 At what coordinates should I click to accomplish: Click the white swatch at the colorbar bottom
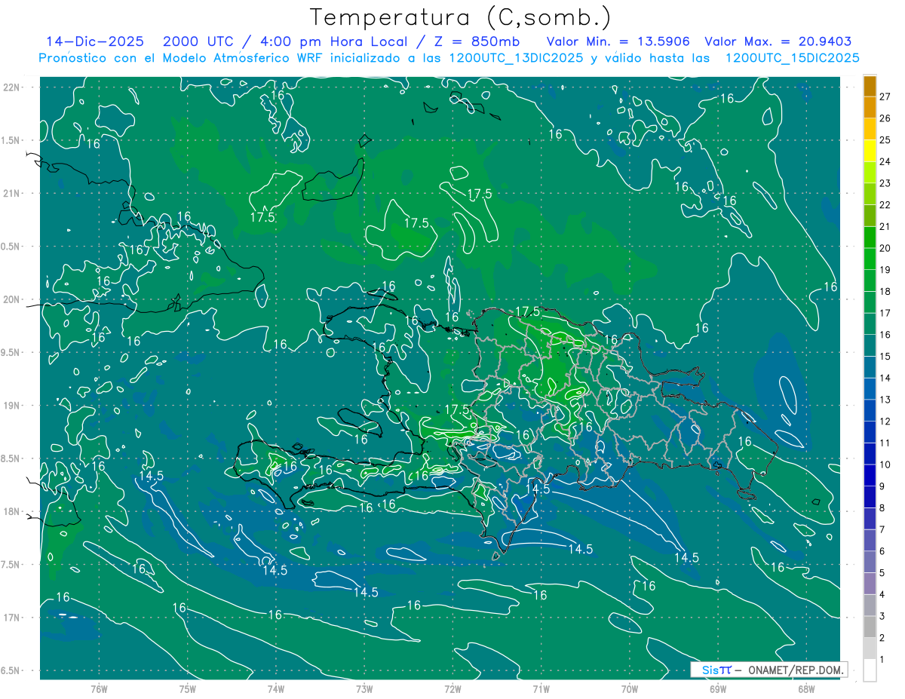[x=870, y=670]
